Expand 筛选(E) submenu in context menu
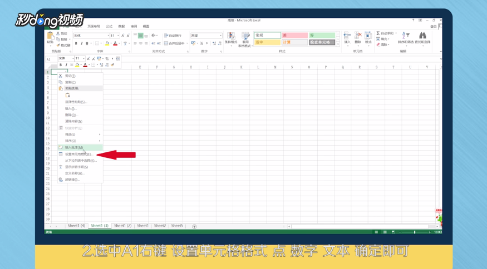This screenshot has height=269, width=487. pyautogui.click(x=80, y=134)
